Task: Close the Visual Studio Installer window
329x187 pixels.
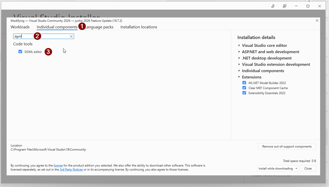Action: pos(320,6)
